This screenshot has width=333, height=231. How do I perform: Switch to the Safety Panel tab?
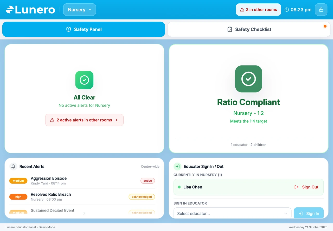[x=84, y=29]
